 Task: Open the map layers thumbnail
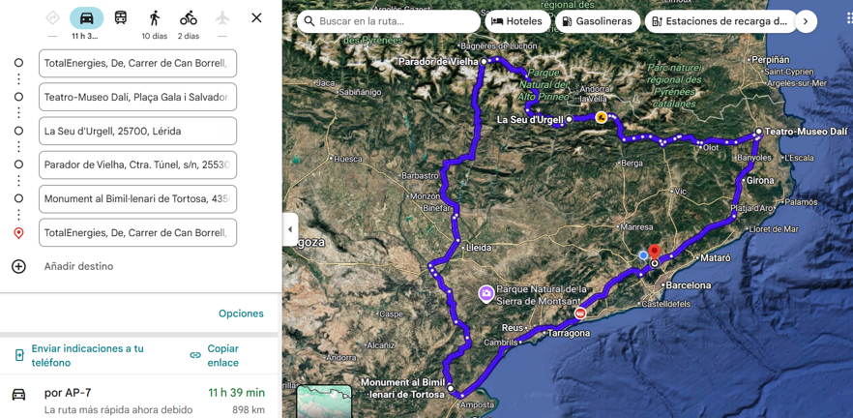click(325, 402)
